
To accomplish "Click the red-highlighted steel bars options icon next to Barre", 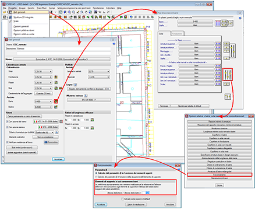I will point(56,101).
